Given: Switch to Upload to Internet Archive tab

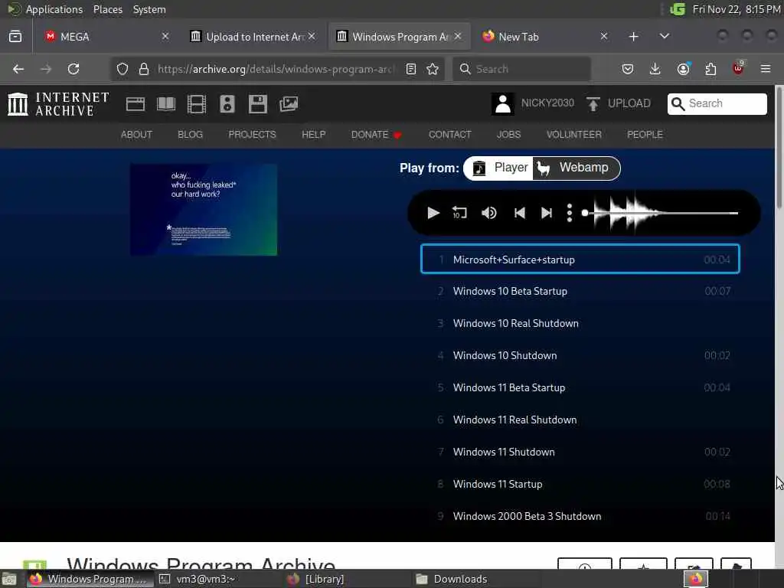Looking at the screenshot, I should coord(253,37).
